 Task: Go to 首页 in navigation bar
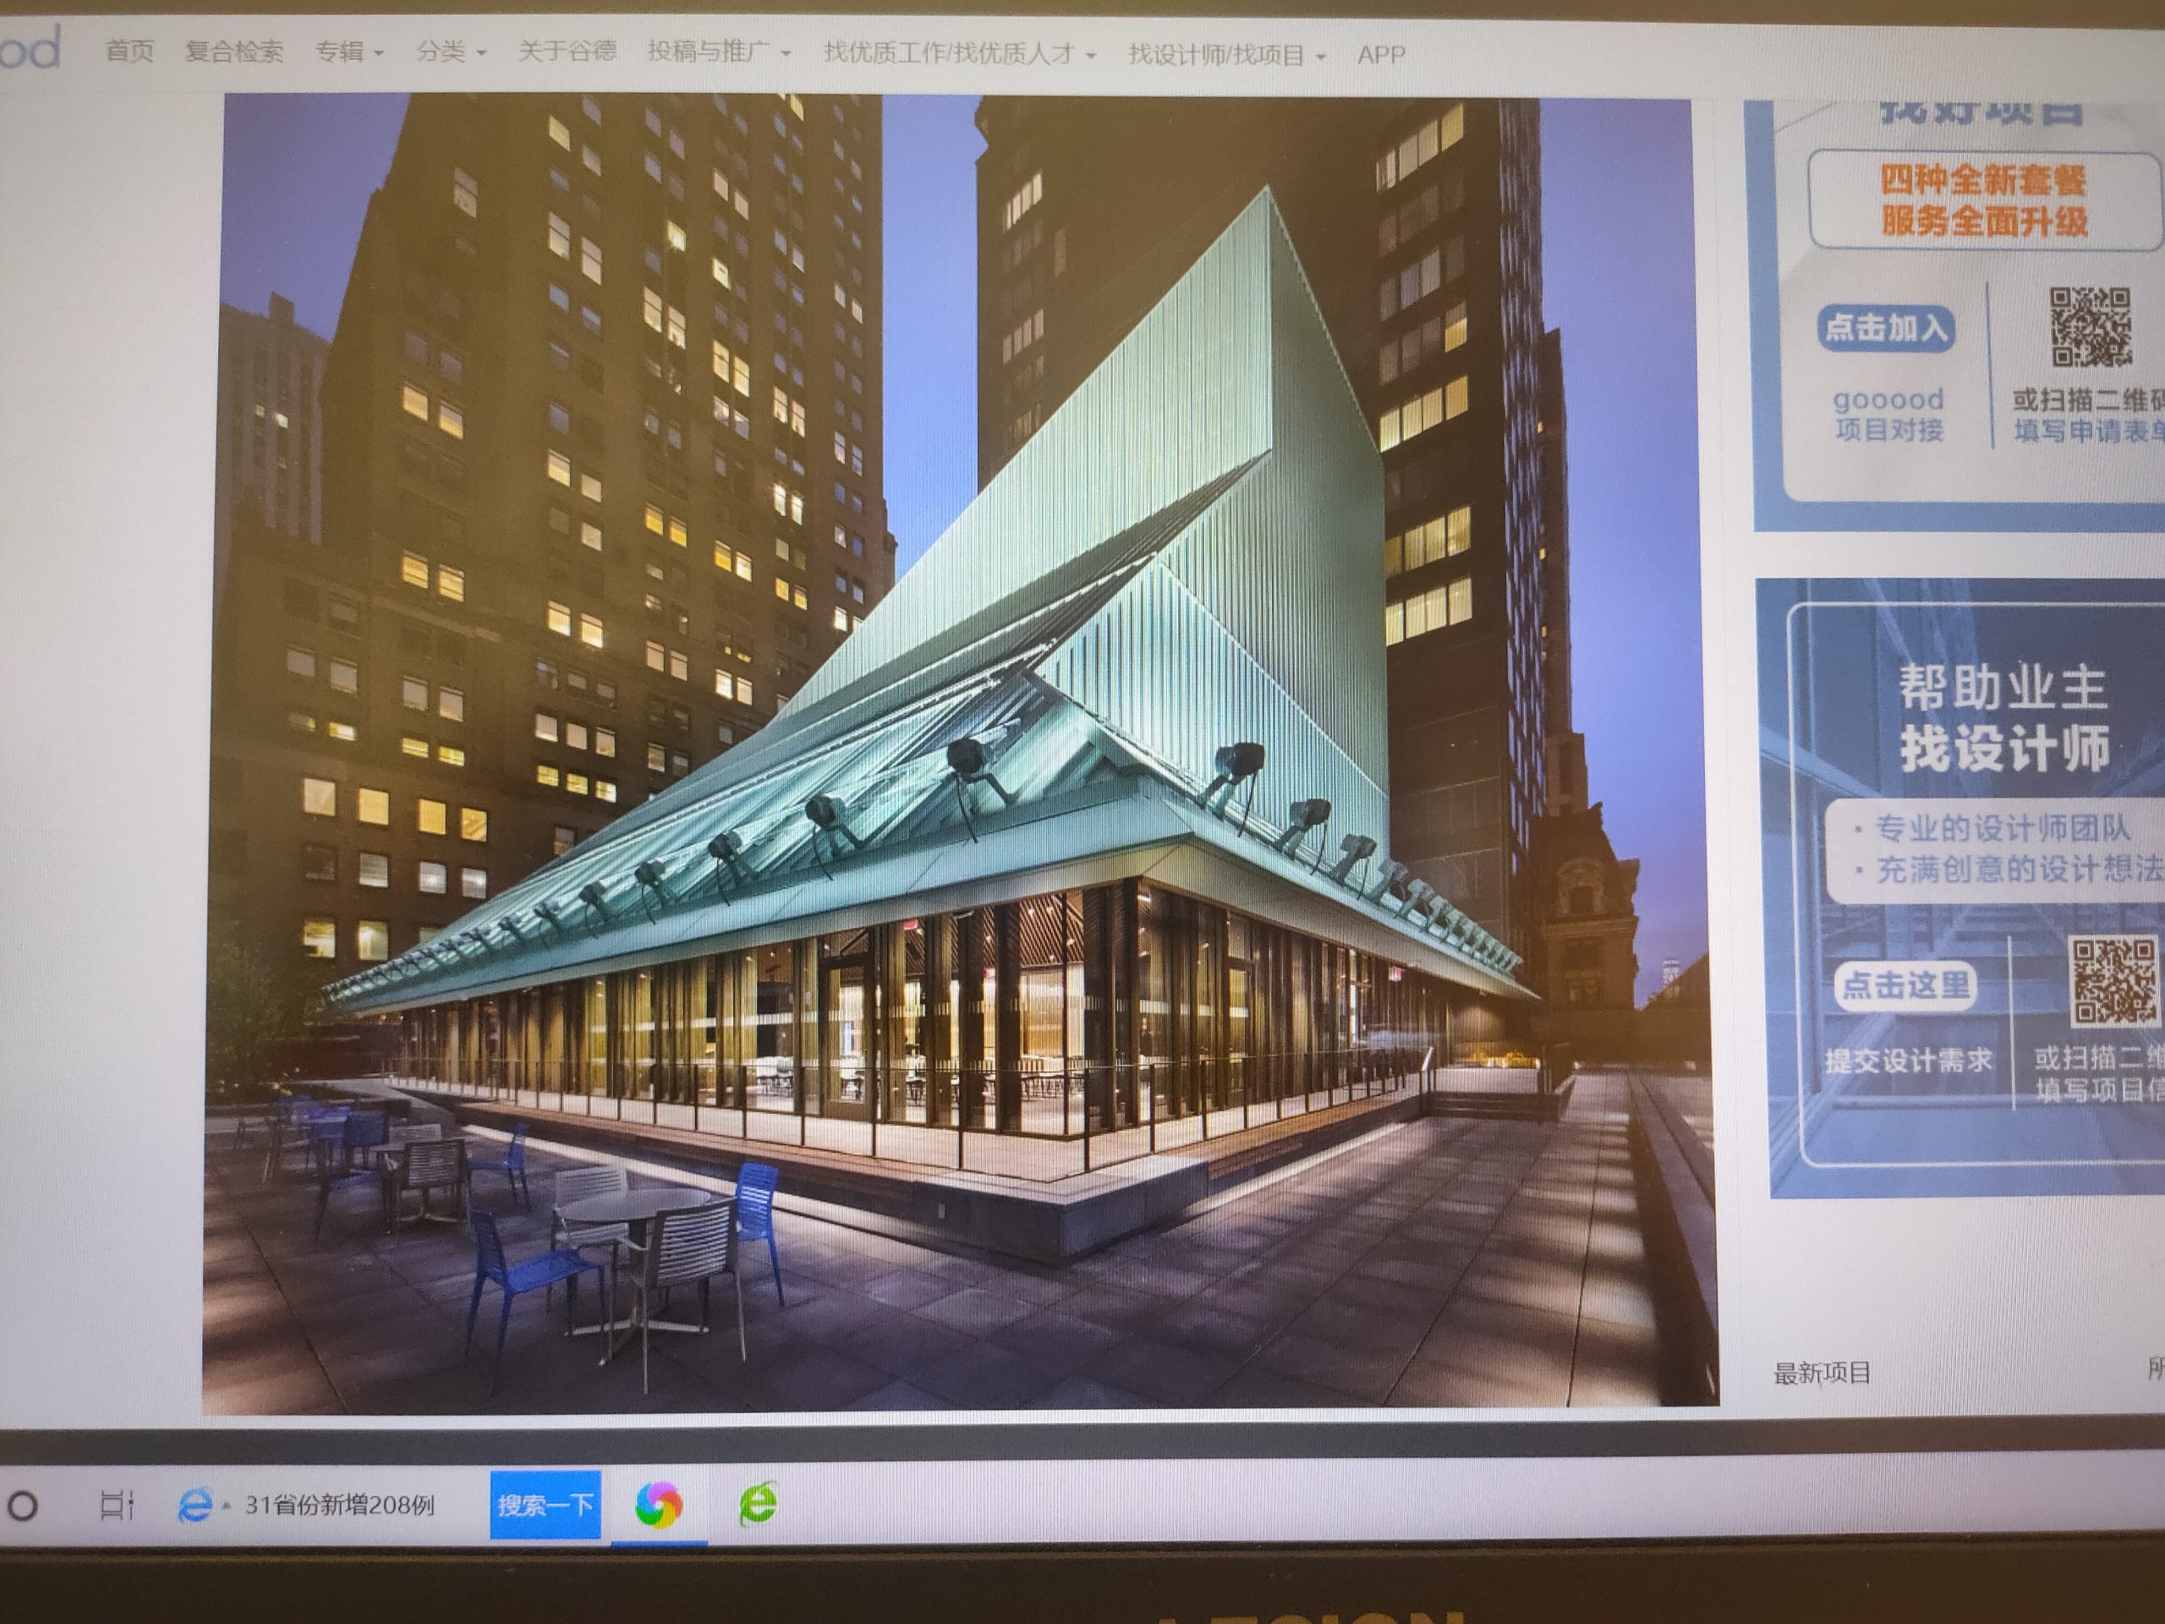[x=129, y=50]
